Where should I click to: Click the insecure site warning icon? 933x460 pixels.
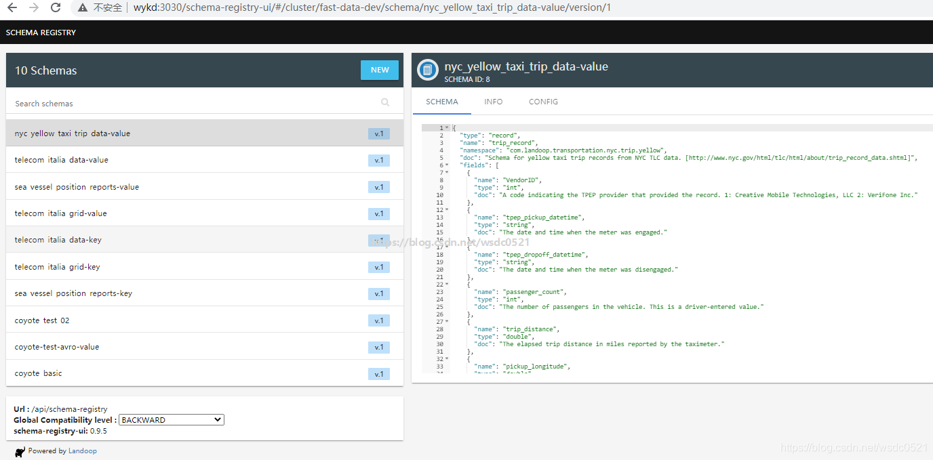(x=83, y=8)
